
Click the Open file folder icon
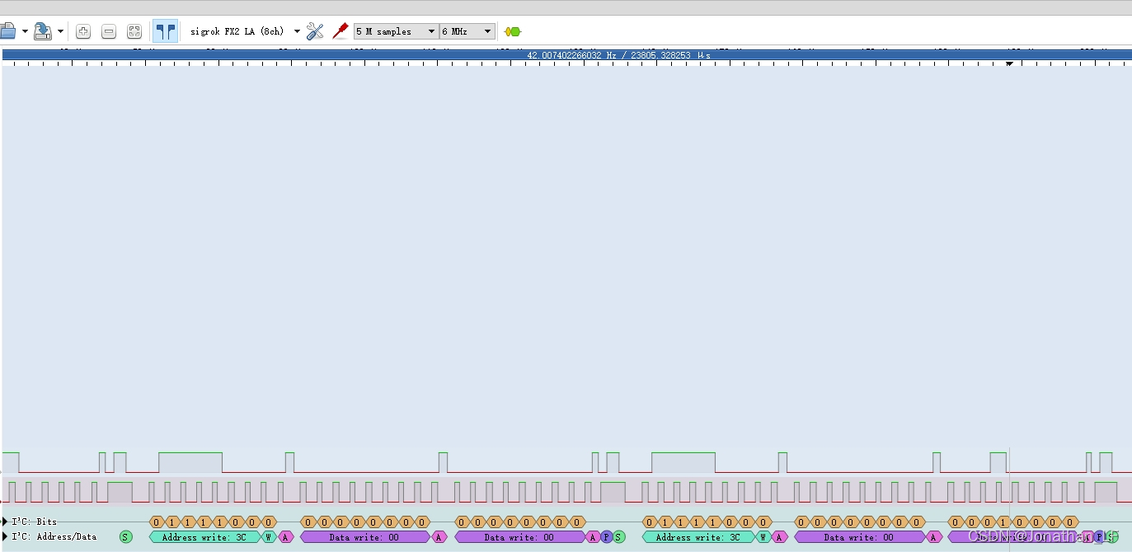pos(7,31)
